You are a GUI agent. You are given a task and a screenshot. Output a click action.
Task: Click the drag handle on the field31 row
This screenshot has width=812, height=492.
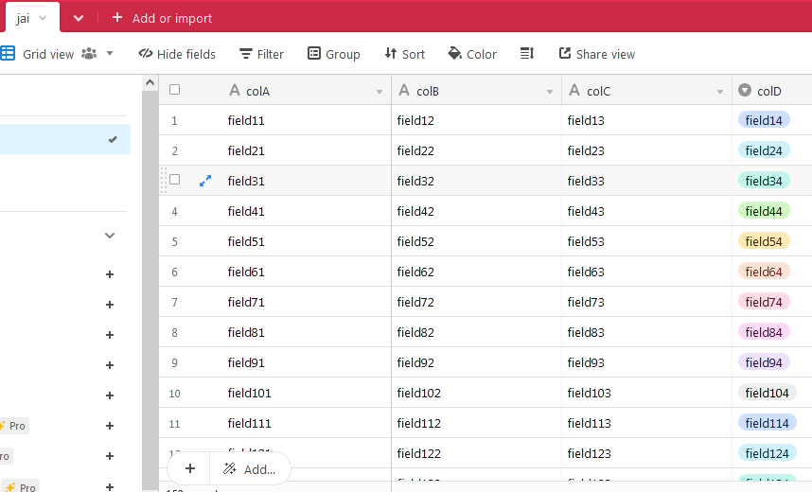coord(164,180)
